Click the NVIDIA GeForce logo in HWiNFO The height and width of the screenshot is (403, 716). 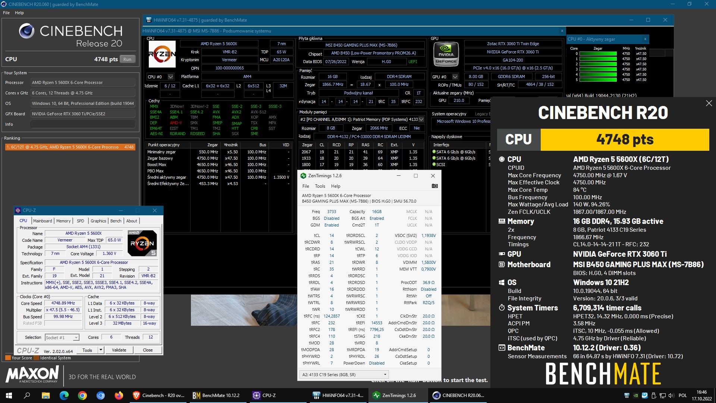tap(446, 54)
